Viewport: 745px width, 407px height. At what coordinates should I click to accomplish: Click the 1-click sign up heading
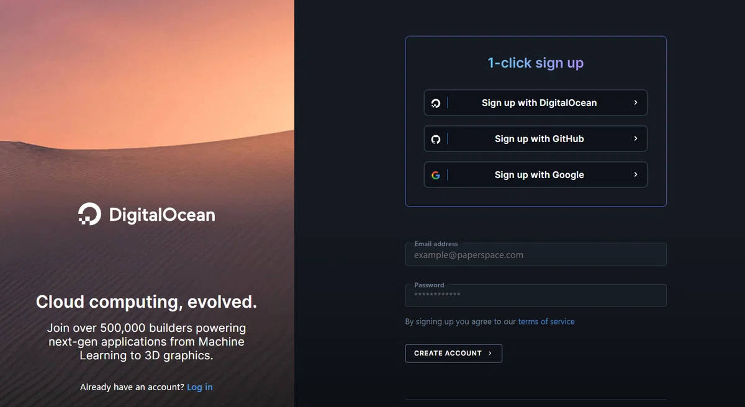click(x=536, y=63)
